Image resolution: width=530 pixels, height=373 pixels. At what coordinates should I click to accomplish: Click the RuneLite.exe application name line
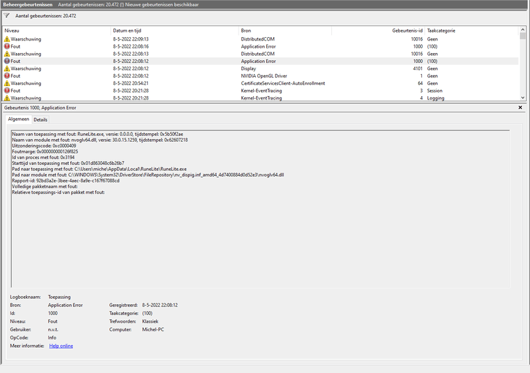pyautogui.click(x=97, y=134)
